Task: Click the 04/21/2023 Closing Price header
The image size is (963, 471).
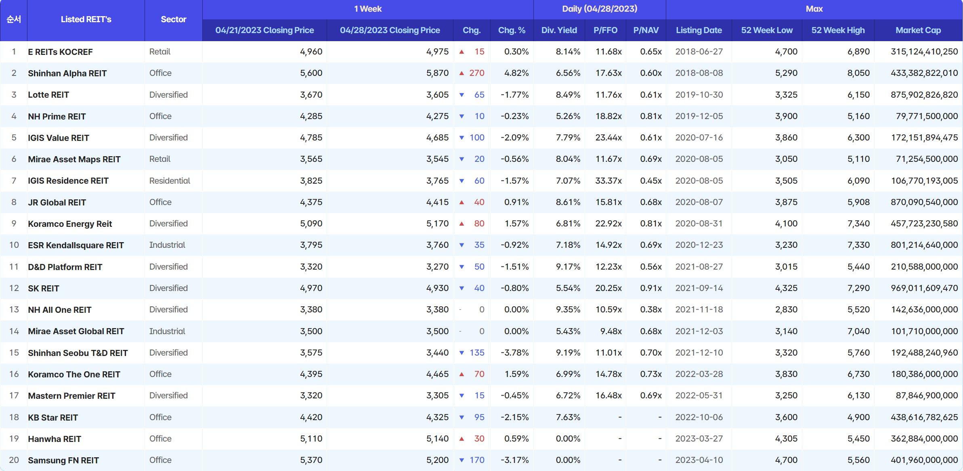Action: [264, 30]
